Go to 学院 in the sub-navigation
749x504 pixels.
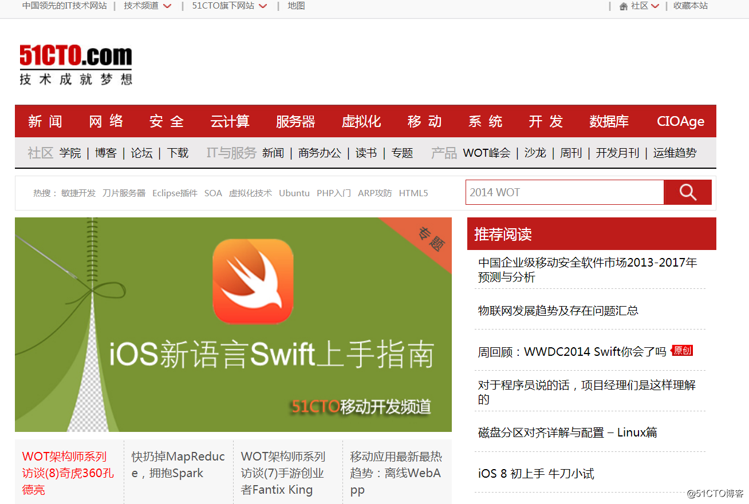tap(70, 153)
